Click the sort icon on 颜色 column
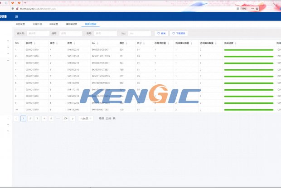This screenshot has width=281, height=188. pos(126,43)
